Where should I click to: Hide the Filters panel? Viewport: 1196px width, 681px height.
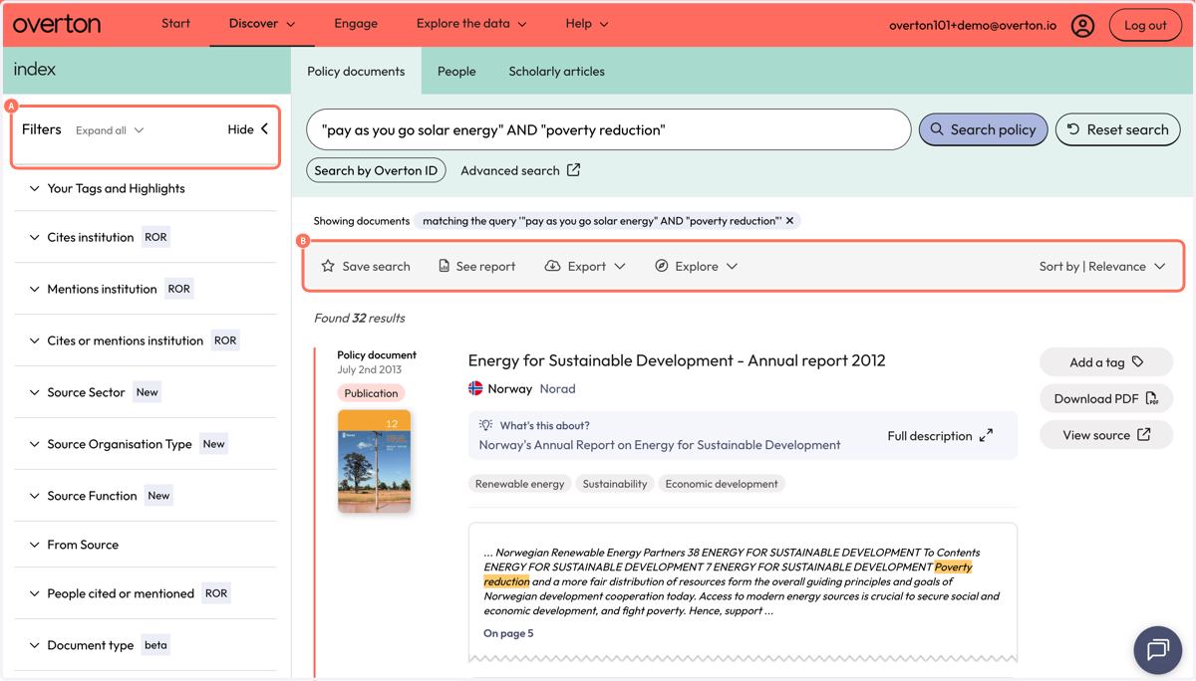(248, 129)
